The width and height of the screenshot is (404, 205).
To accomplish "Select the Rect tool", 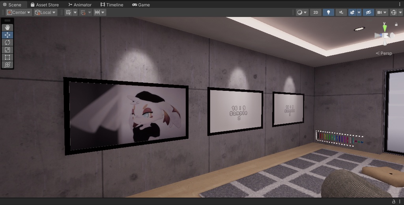I will (7, 57).
